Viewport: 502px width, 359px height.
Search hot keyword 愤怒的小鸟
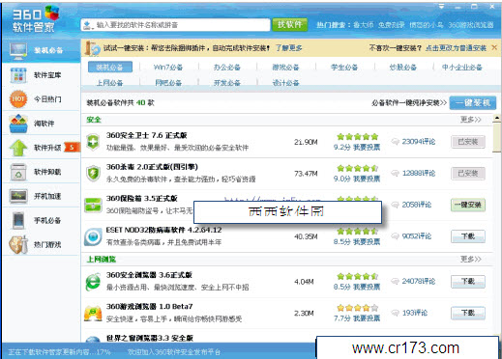pos(427,25)
